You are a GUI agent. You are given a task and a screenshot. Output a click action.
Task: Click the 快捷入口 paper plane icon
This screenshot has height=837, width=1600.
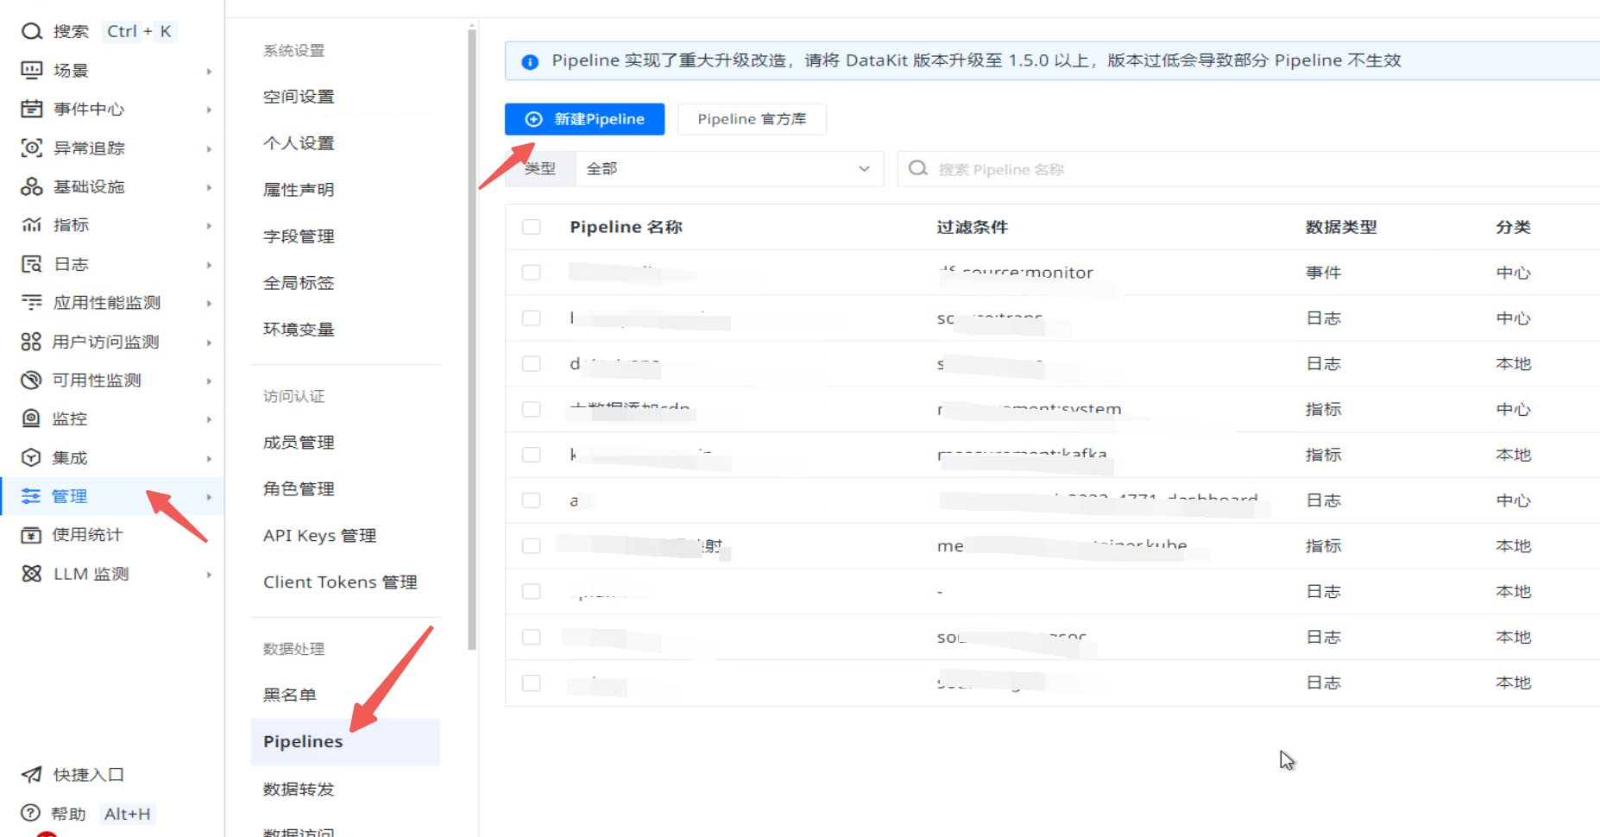[32, 775]
